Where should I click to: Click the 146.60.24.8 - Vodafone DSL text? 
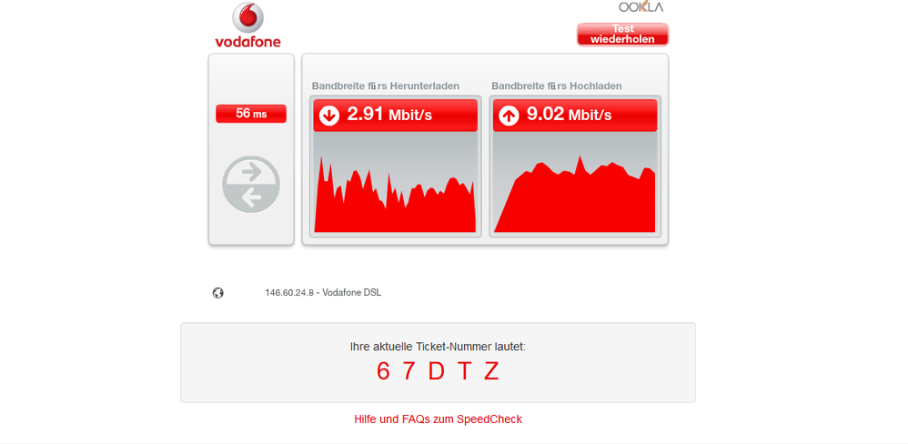click(323, 293)
